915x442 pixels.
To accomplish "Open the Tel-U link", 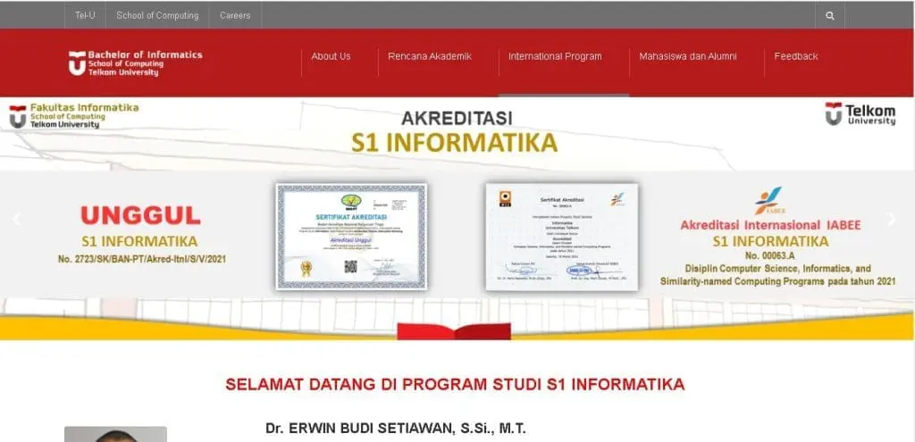I will pos(85,16).
